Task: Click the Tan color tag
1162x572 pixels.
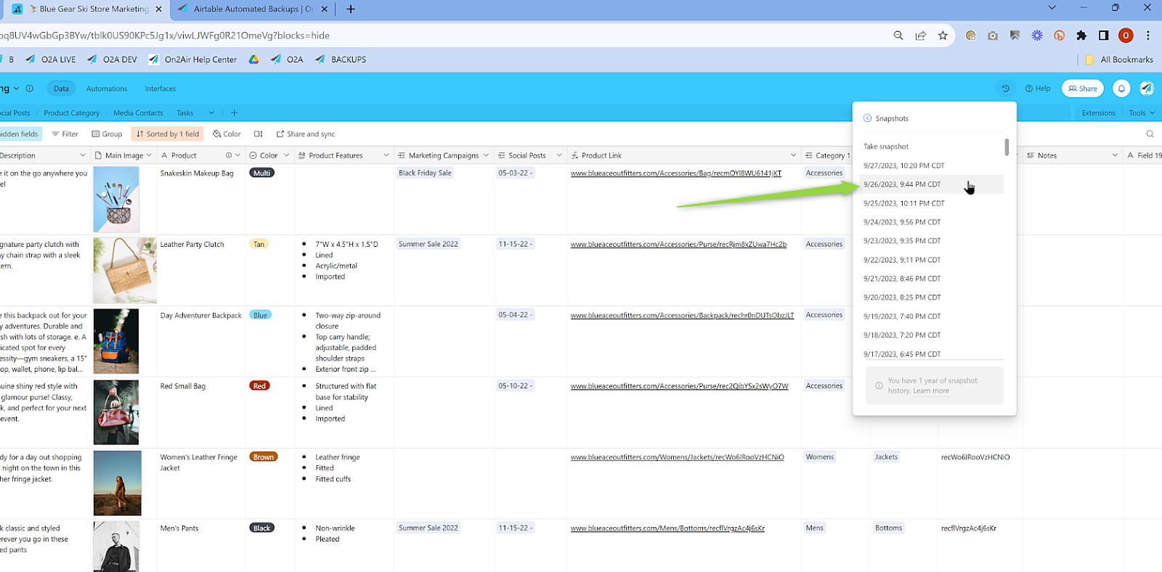Action: [x=259, y=245]
